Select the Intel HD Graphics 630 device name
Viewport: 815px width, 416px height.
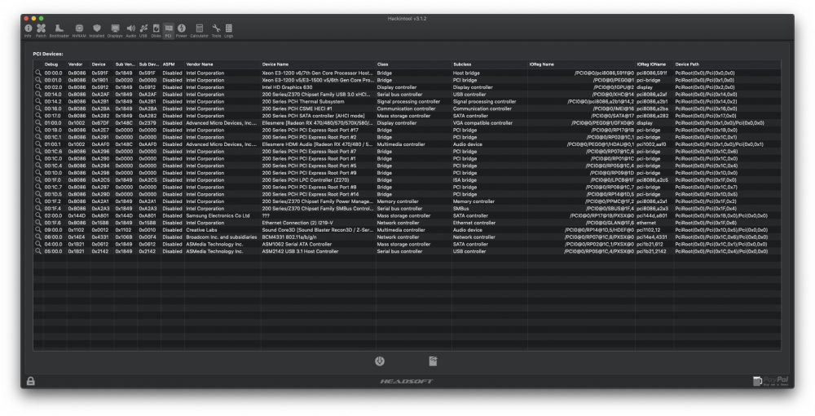pos(287,87)
